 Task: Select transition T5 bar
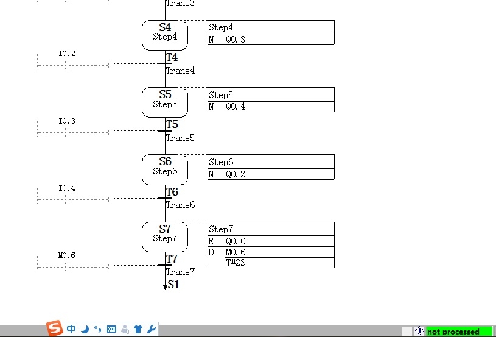pos(165,130)
